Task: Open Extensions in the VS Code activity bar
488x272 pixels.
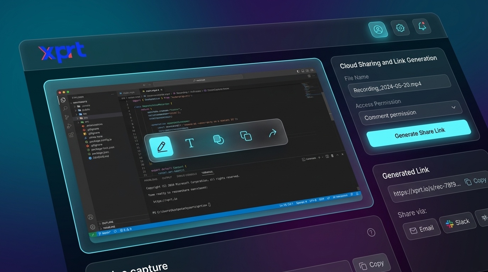Action: point(71,135)
